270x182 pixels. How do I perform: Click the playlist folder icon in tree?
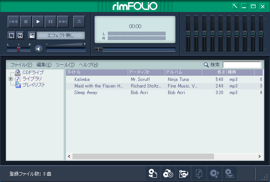[18, 85]
